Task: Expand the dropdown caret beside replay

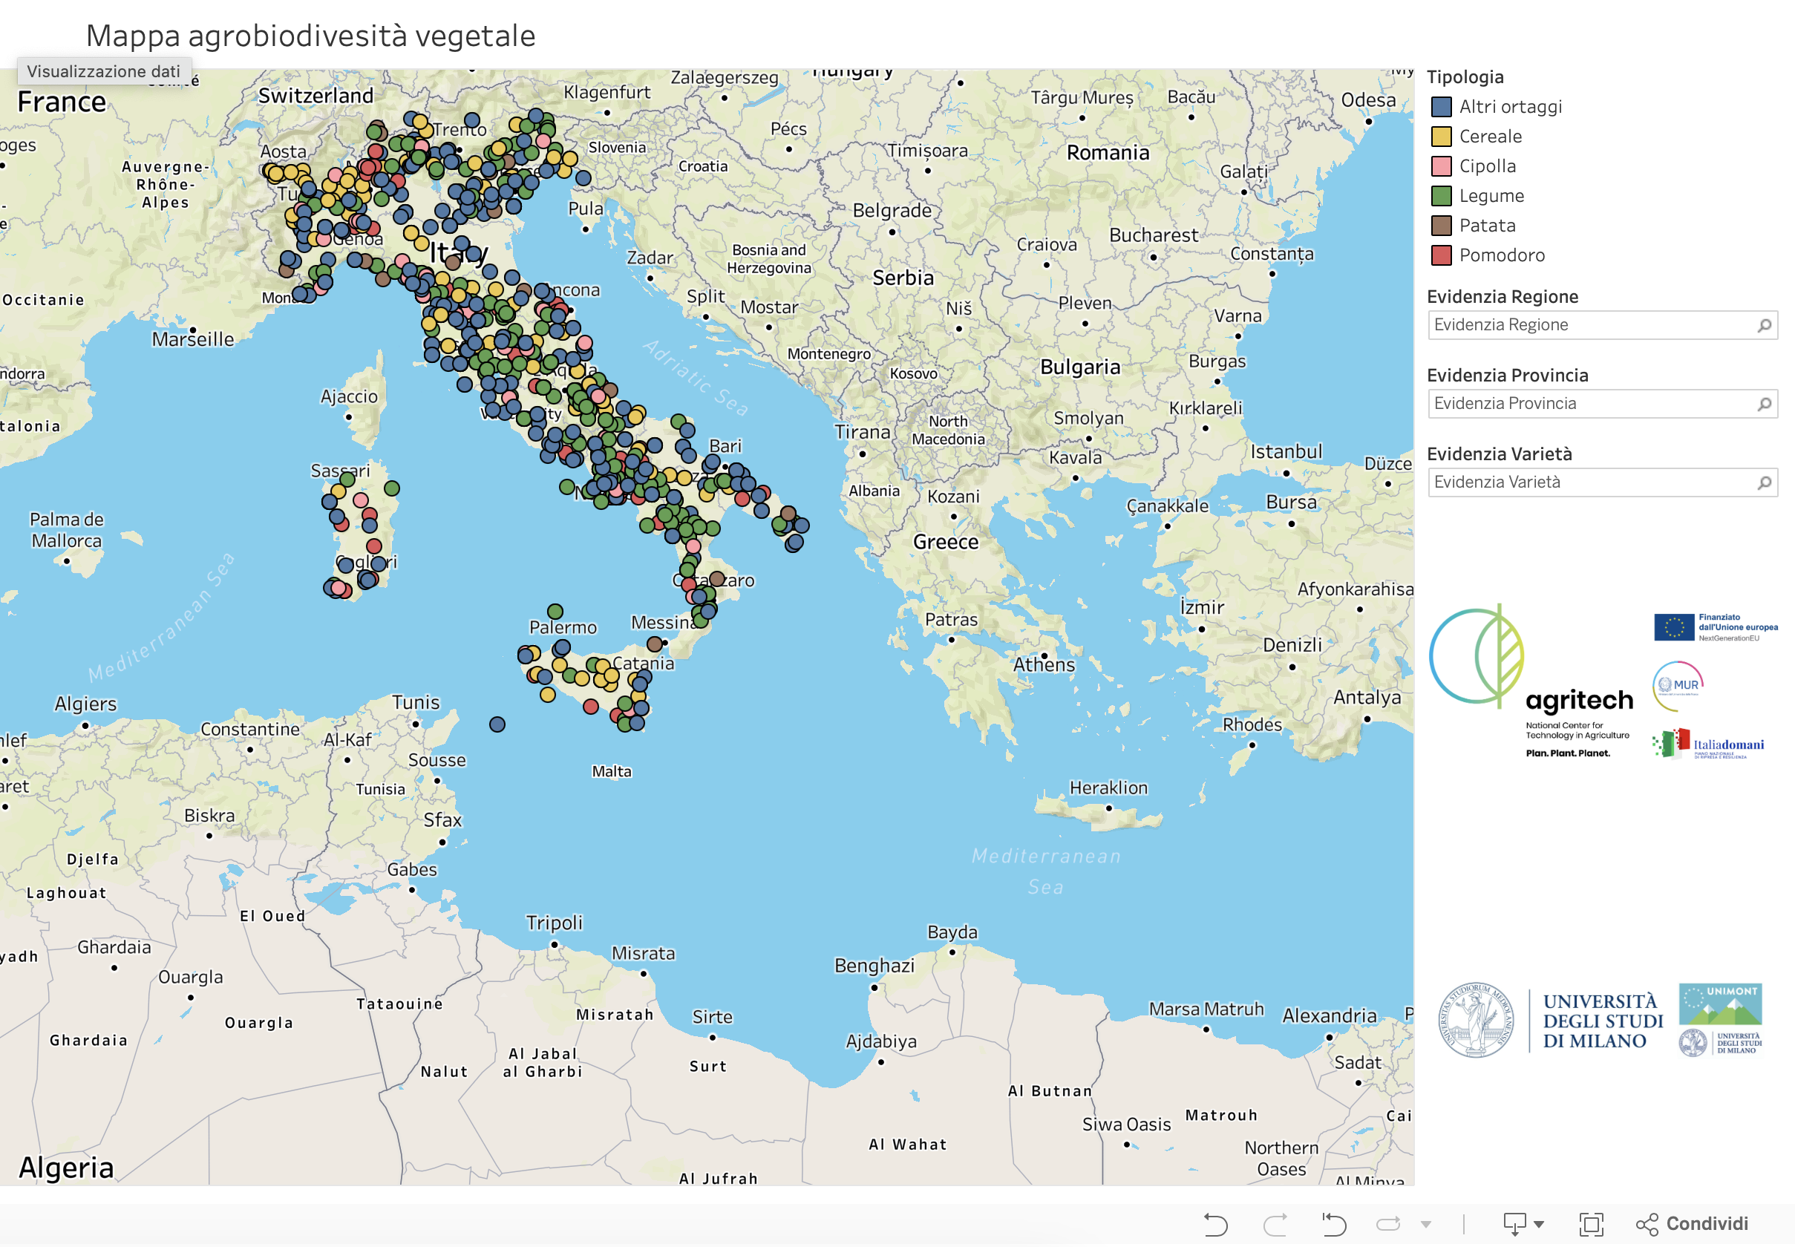Action: click(1426, 1224)
